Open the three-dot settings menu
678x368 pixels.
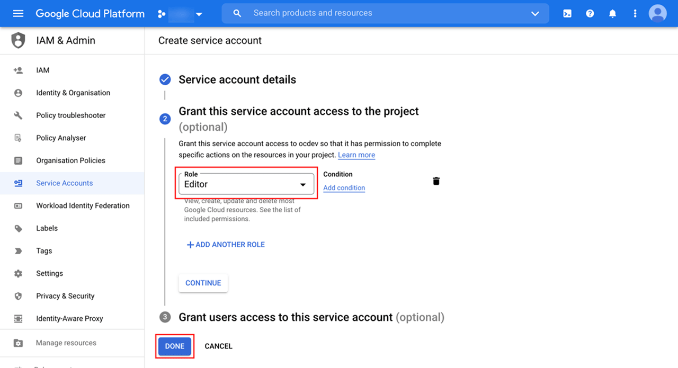pyautogui.click(x=635, y=14)
